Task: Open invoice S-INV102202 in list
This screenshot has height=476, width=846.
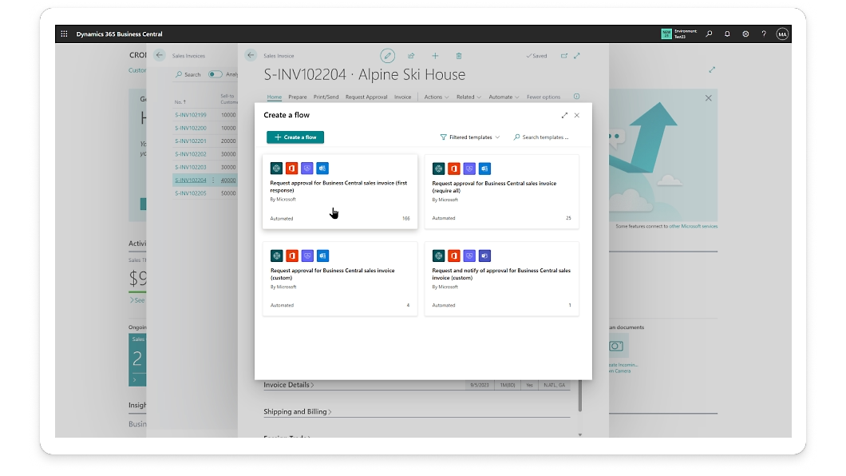Action: pos(191,154)
